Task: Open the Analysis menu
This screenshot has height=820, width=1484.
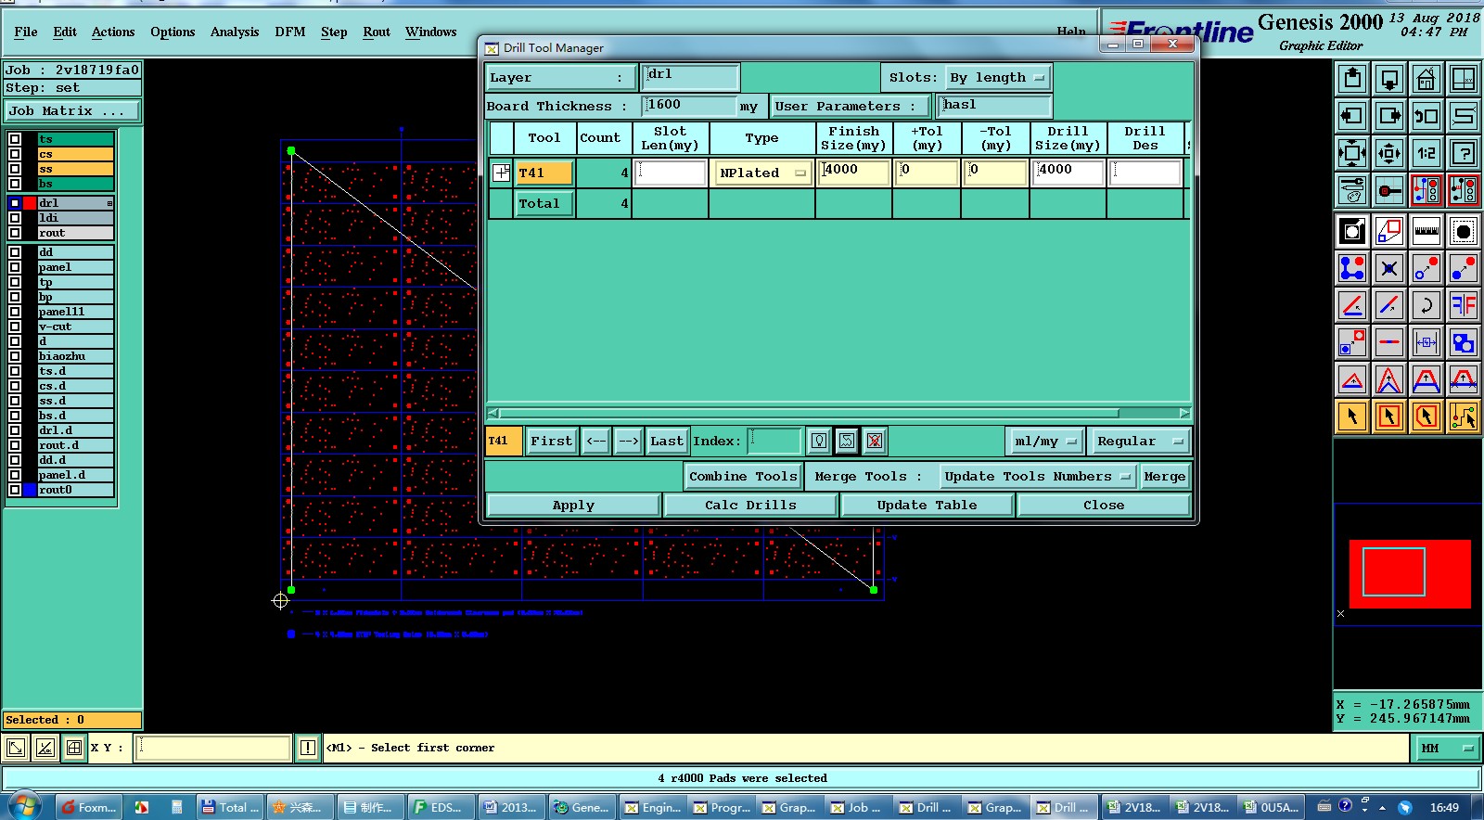Action: coord(234,32)
